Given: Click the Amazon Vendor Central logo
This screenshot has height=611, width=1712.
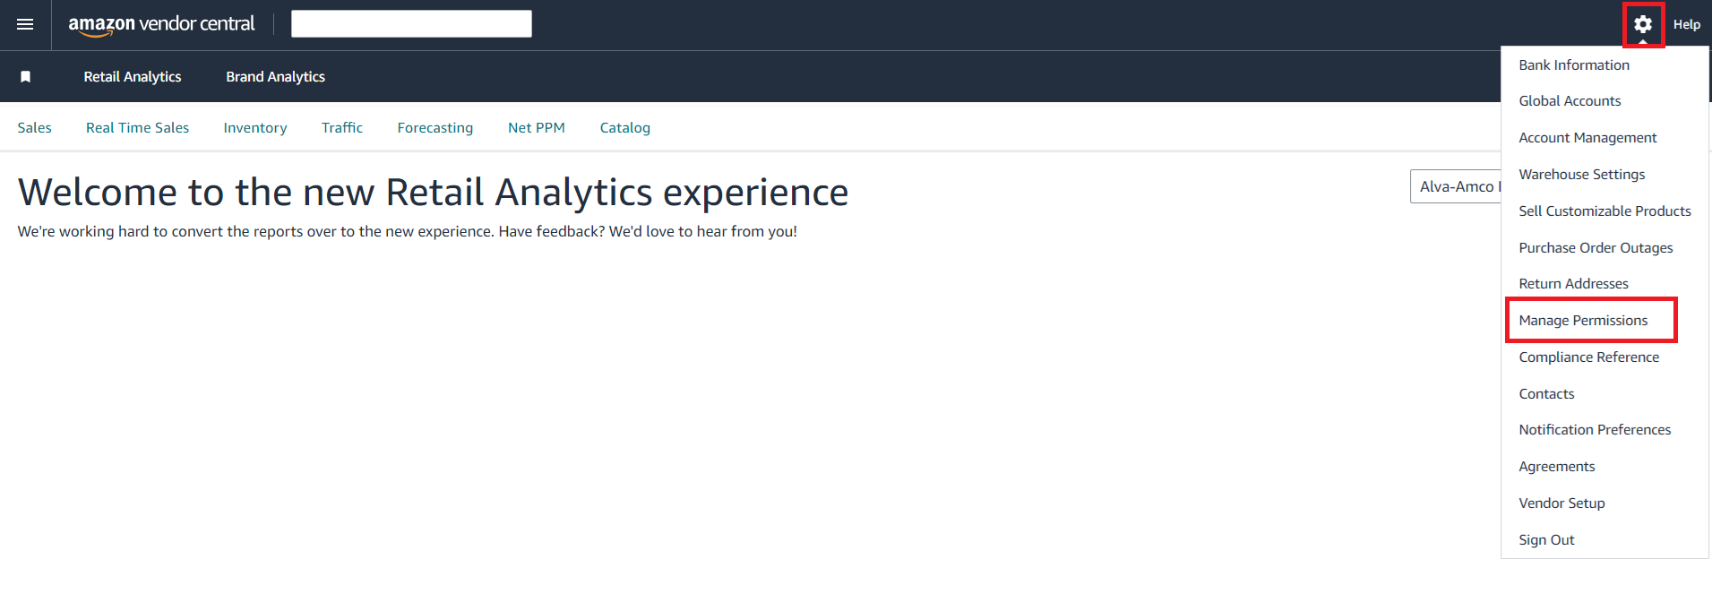Looking at the screenshot, I should pyautogui.click(x=161, y=24).
